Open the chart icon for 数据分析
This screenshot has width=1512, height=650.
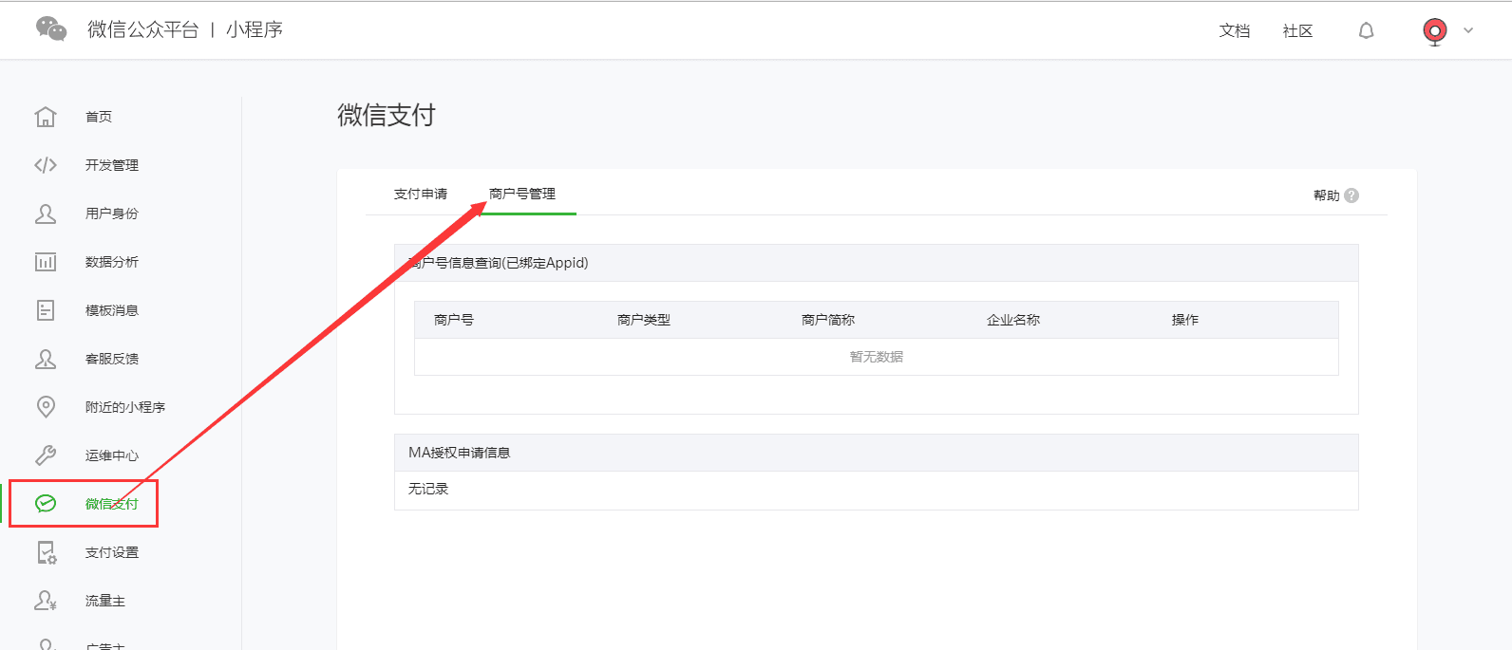click(x=46, y=262)
